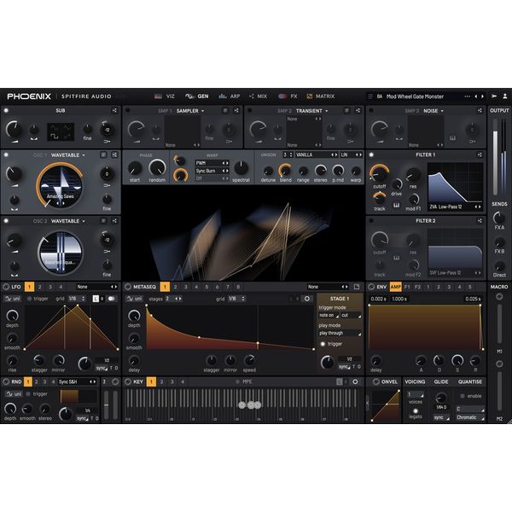Image resolution: width=512 pixels, height=512 pixels.
Task: Click Filter 2 routing icon
Action: point(480,221)
